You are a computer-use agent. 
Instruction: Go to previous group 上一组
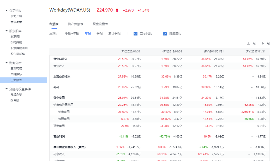coord(251,43)
